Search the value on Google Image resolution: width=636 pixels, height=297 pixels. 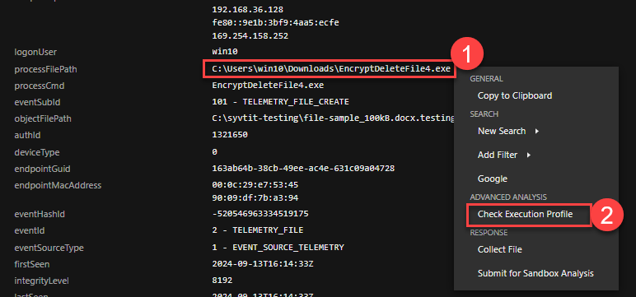click(493, 179)
